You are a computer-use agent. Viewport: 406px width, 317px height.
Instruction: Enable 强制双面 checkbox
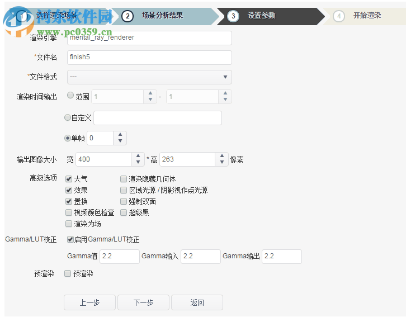124,201
